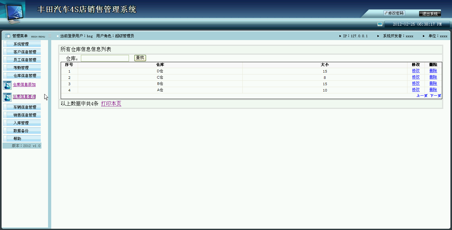Open the 车辆信息管理 menu

coord(22,107)
